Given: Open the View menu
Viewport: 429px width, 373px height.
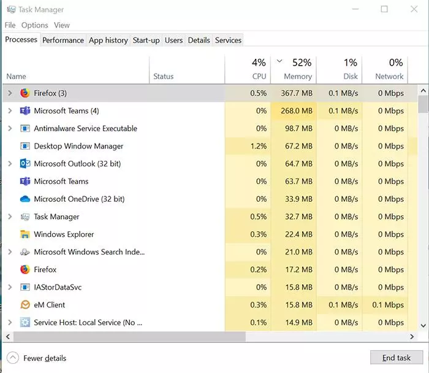Looking at the screenshot, I should click(x=62, y=25).
